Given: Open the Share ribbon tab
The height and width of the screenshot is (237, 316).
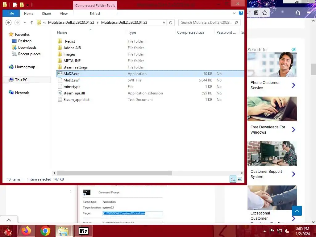Looking at the screenshot, I should tap(46, 14).
